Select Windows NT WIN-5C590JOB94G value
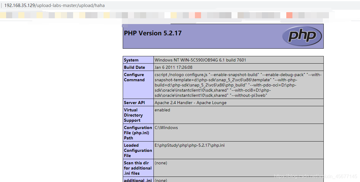360x182 pixels. point(200,60)
